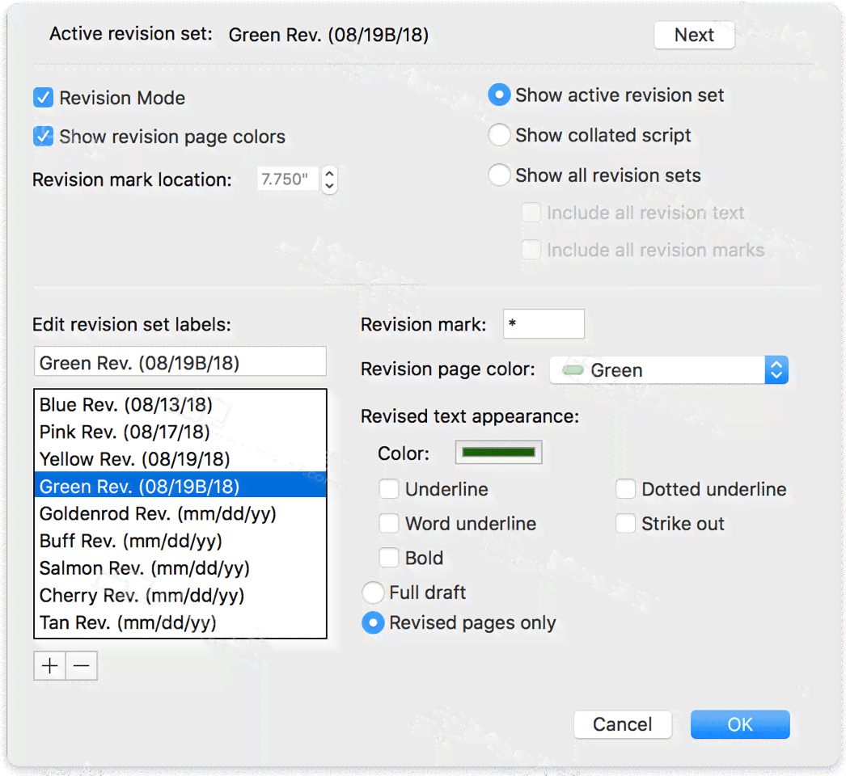Click the plus button to add revision set
The image size is (846, 776).
(49, 666)
